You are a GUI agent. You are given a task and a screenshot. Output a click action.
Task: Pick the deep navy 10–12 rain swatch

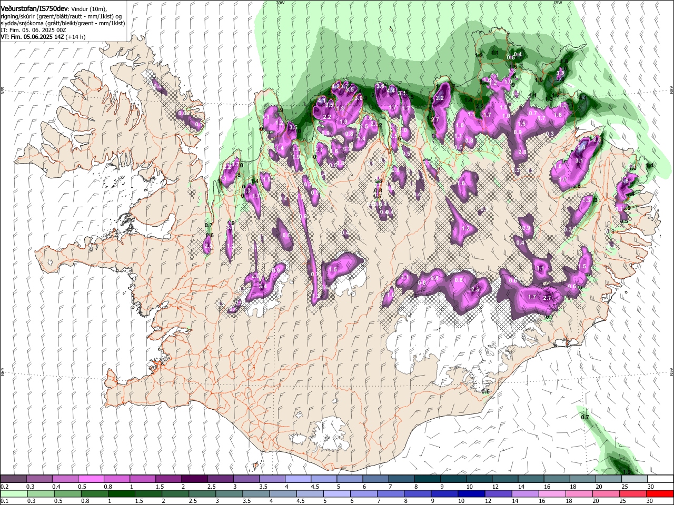pyautogui.click(x=471, y=493)
